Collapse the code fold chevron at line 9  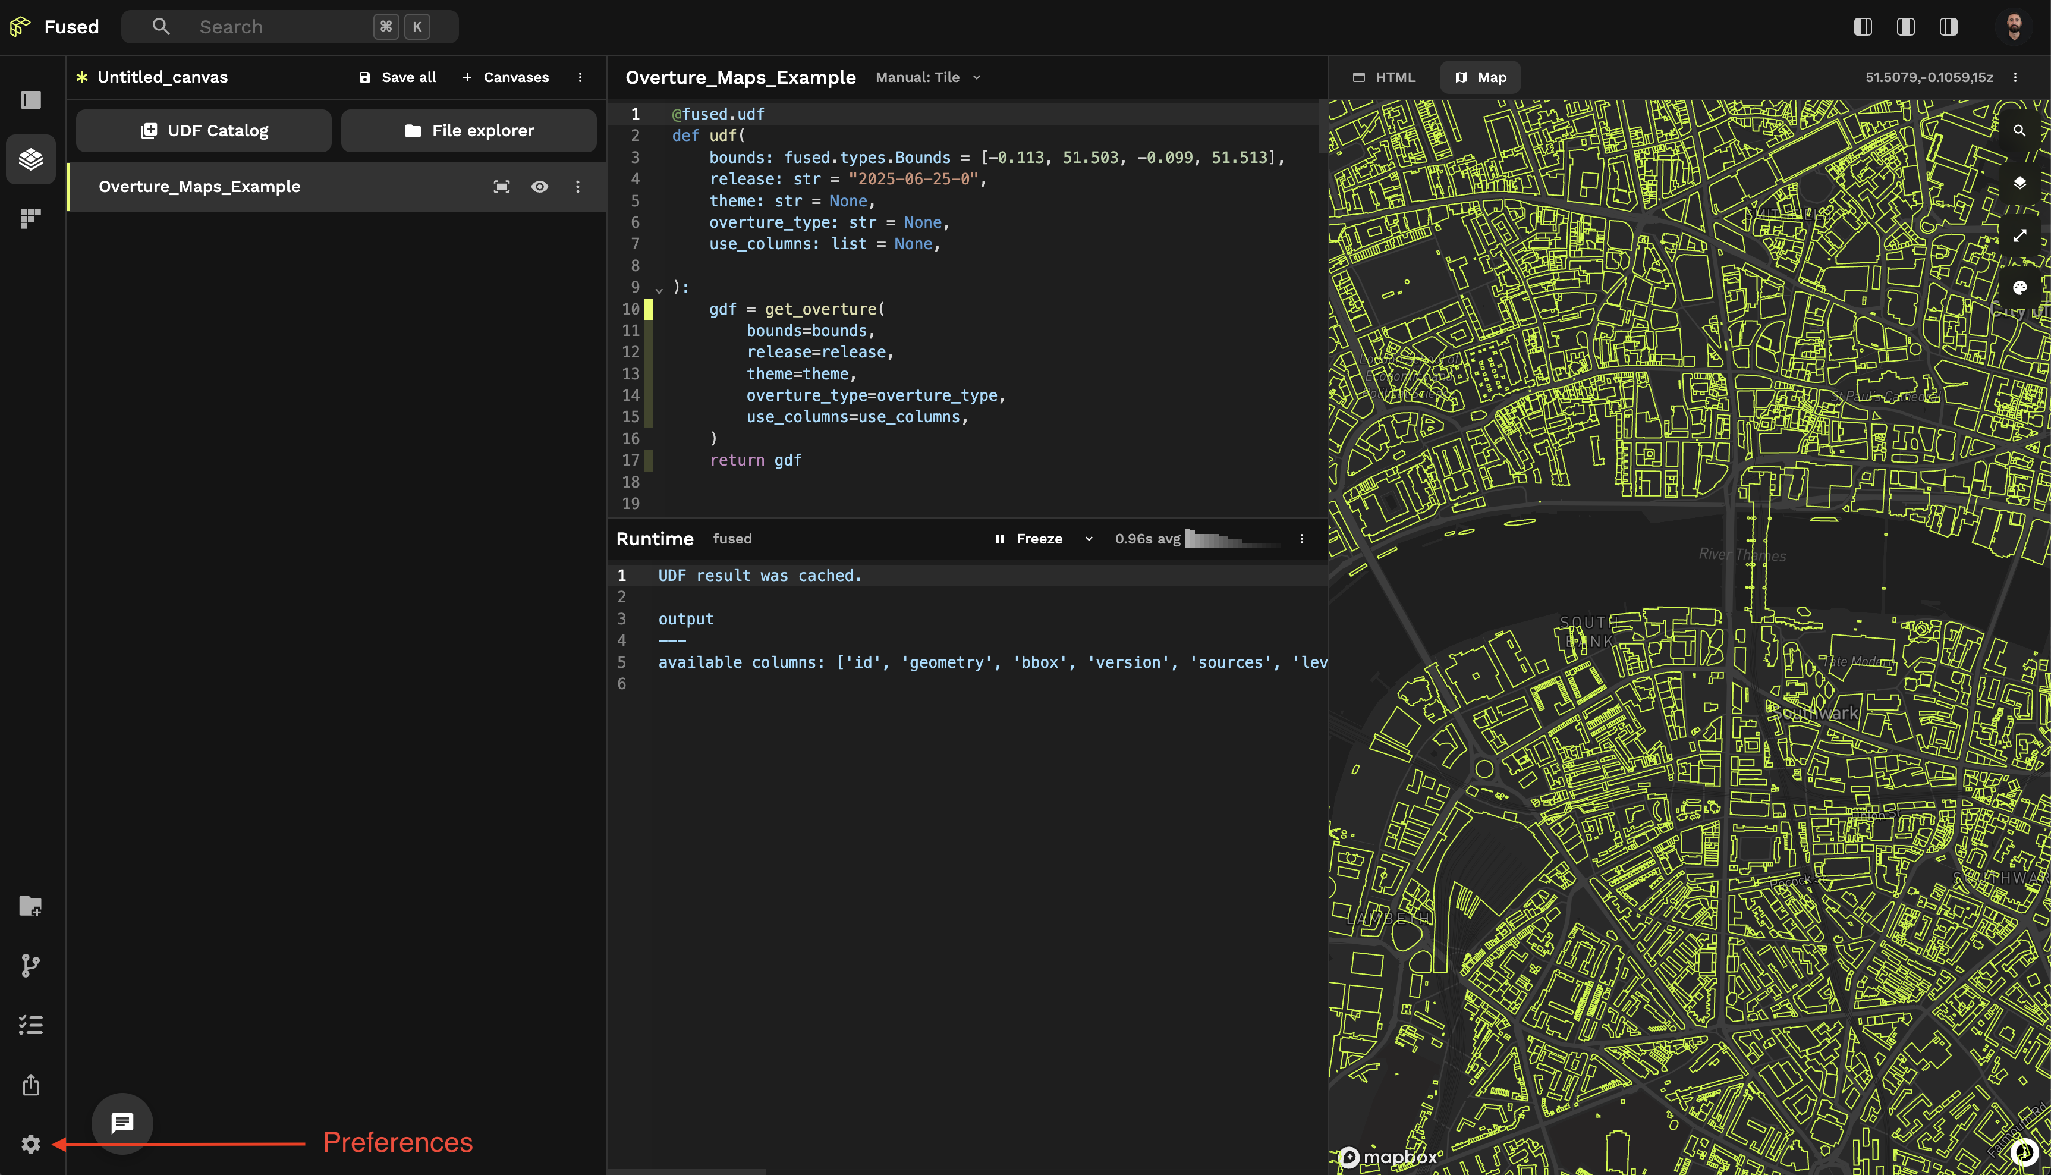click(659, 290)
